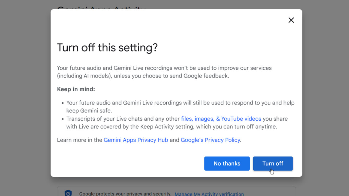Open Google's Privacy Policy link
The height and width of the screenshot is (196, 349).
pos(210,140)
